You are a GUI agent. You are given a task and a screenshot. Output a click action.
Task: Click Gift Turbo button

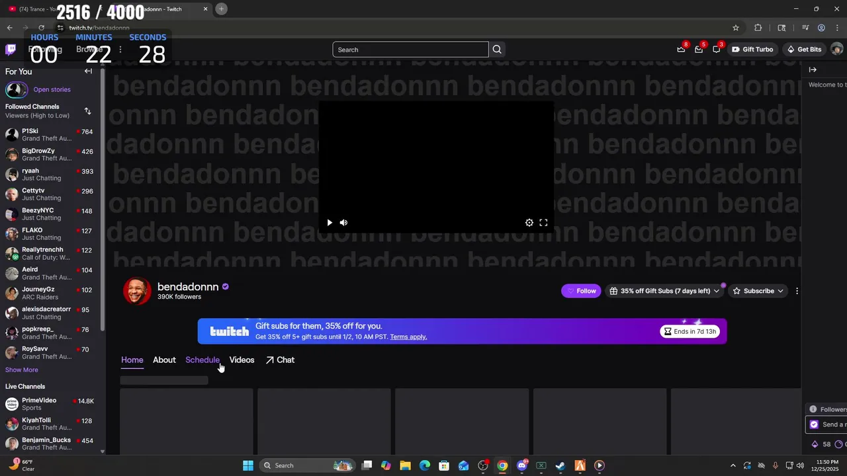click(752, 50)
